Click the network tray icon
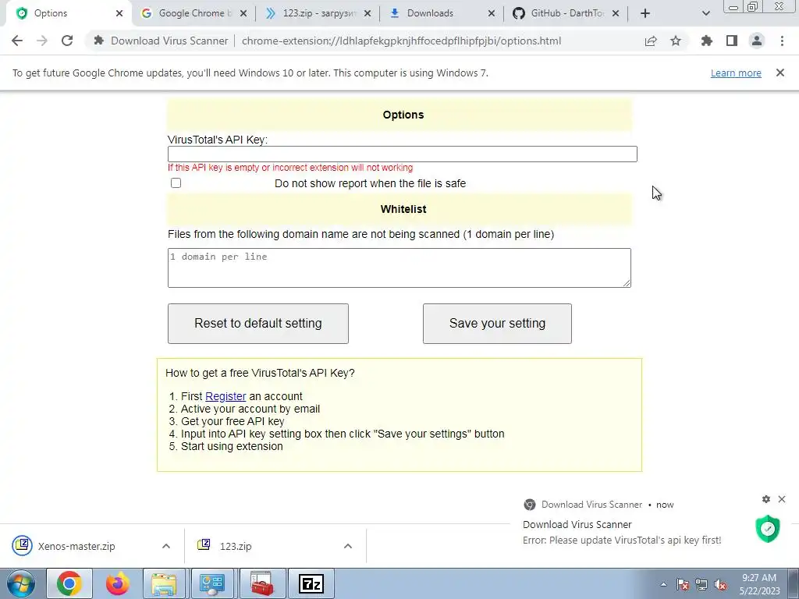Image resolution: width=799 pixels, height=599 pixels. 701,584
